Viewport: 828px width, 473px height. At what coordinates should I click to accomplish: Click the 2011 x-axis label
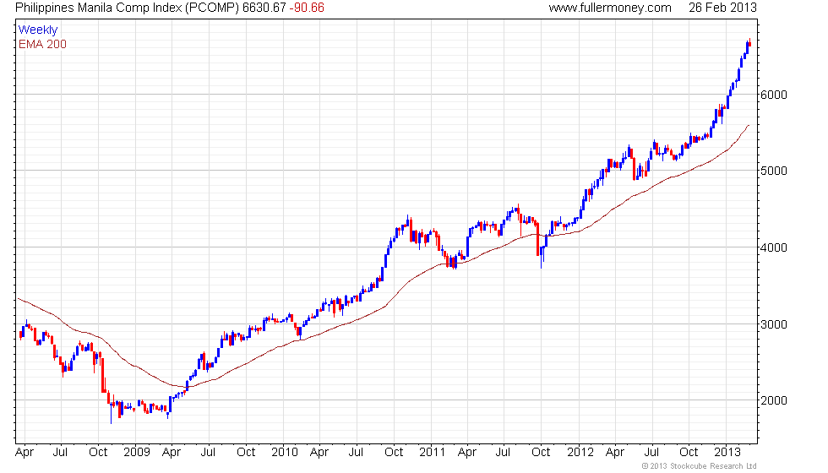pos(432,453)
